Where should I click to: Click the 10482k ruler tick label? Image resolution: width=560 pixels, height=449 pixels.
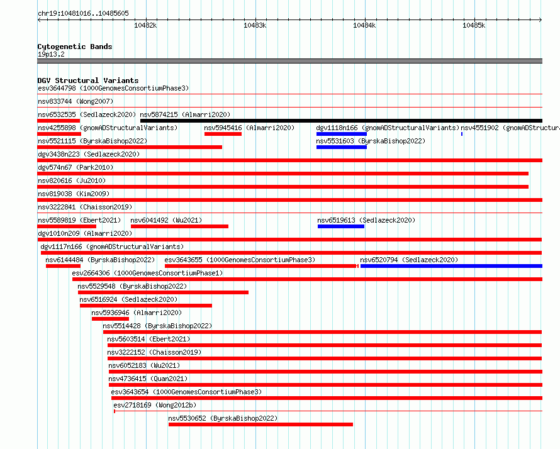click(145, 25)
